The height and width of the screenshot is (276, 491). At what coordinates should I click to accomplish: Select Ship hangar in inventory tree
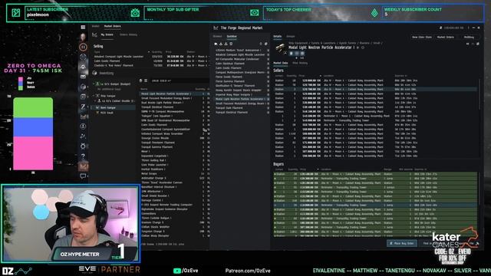point(107,96)
